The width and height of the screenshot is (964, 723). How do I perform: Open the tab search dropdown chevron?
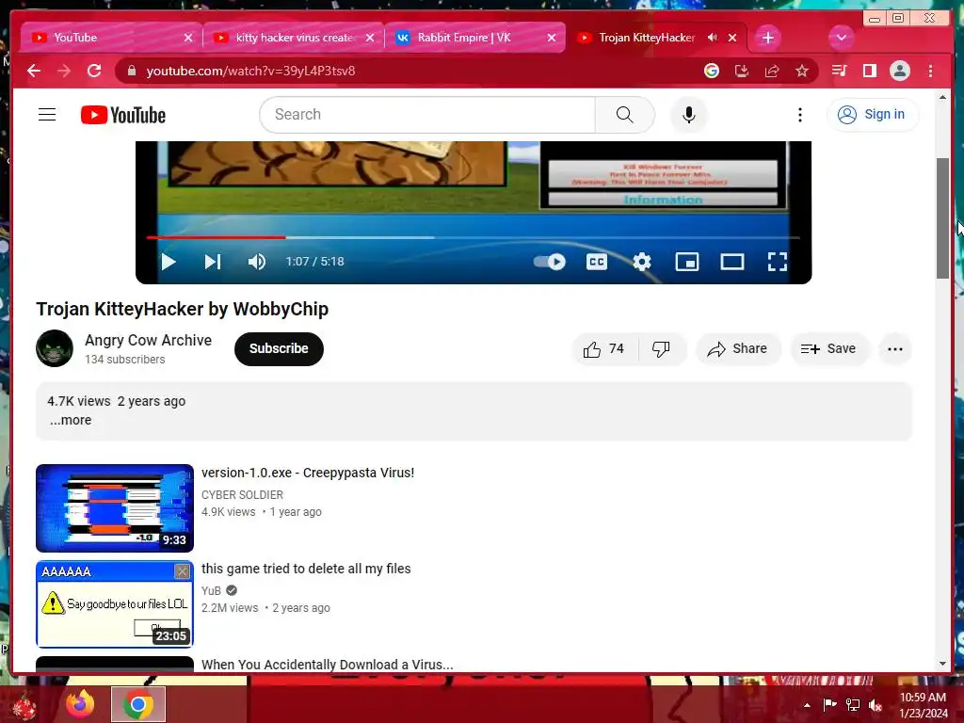[841, 38]
